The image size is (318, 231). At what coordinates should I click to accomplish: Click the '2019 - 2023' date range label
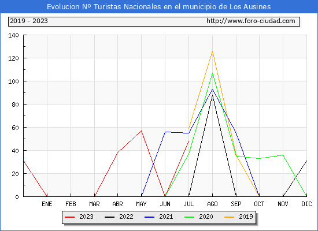coord(29,21)
